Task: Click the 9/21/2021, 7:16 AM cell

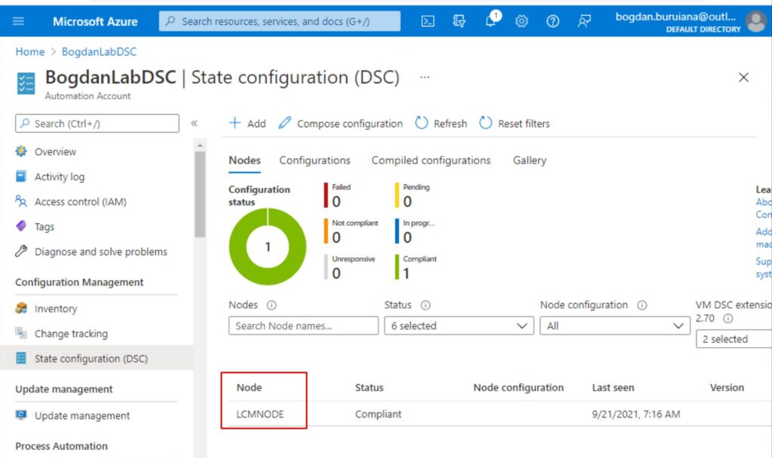Action: point(636,414)
